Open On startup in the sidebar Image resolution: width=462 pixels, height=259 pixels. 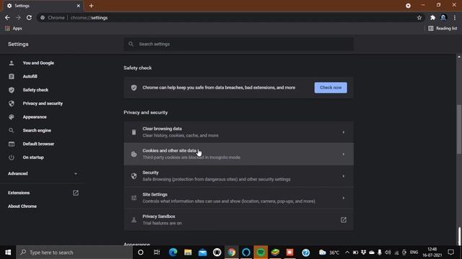(x=33, y=158)
